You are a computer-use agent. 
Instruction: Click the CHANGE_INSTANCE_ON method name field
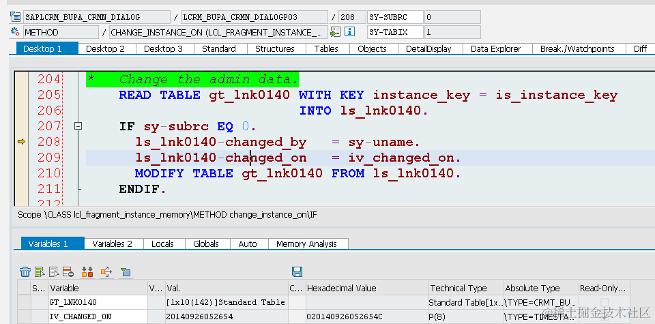pos(218,32)
